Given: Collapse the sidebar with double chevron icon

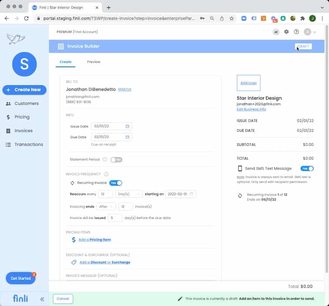Looking at the screenshot, I should (42, 299).
